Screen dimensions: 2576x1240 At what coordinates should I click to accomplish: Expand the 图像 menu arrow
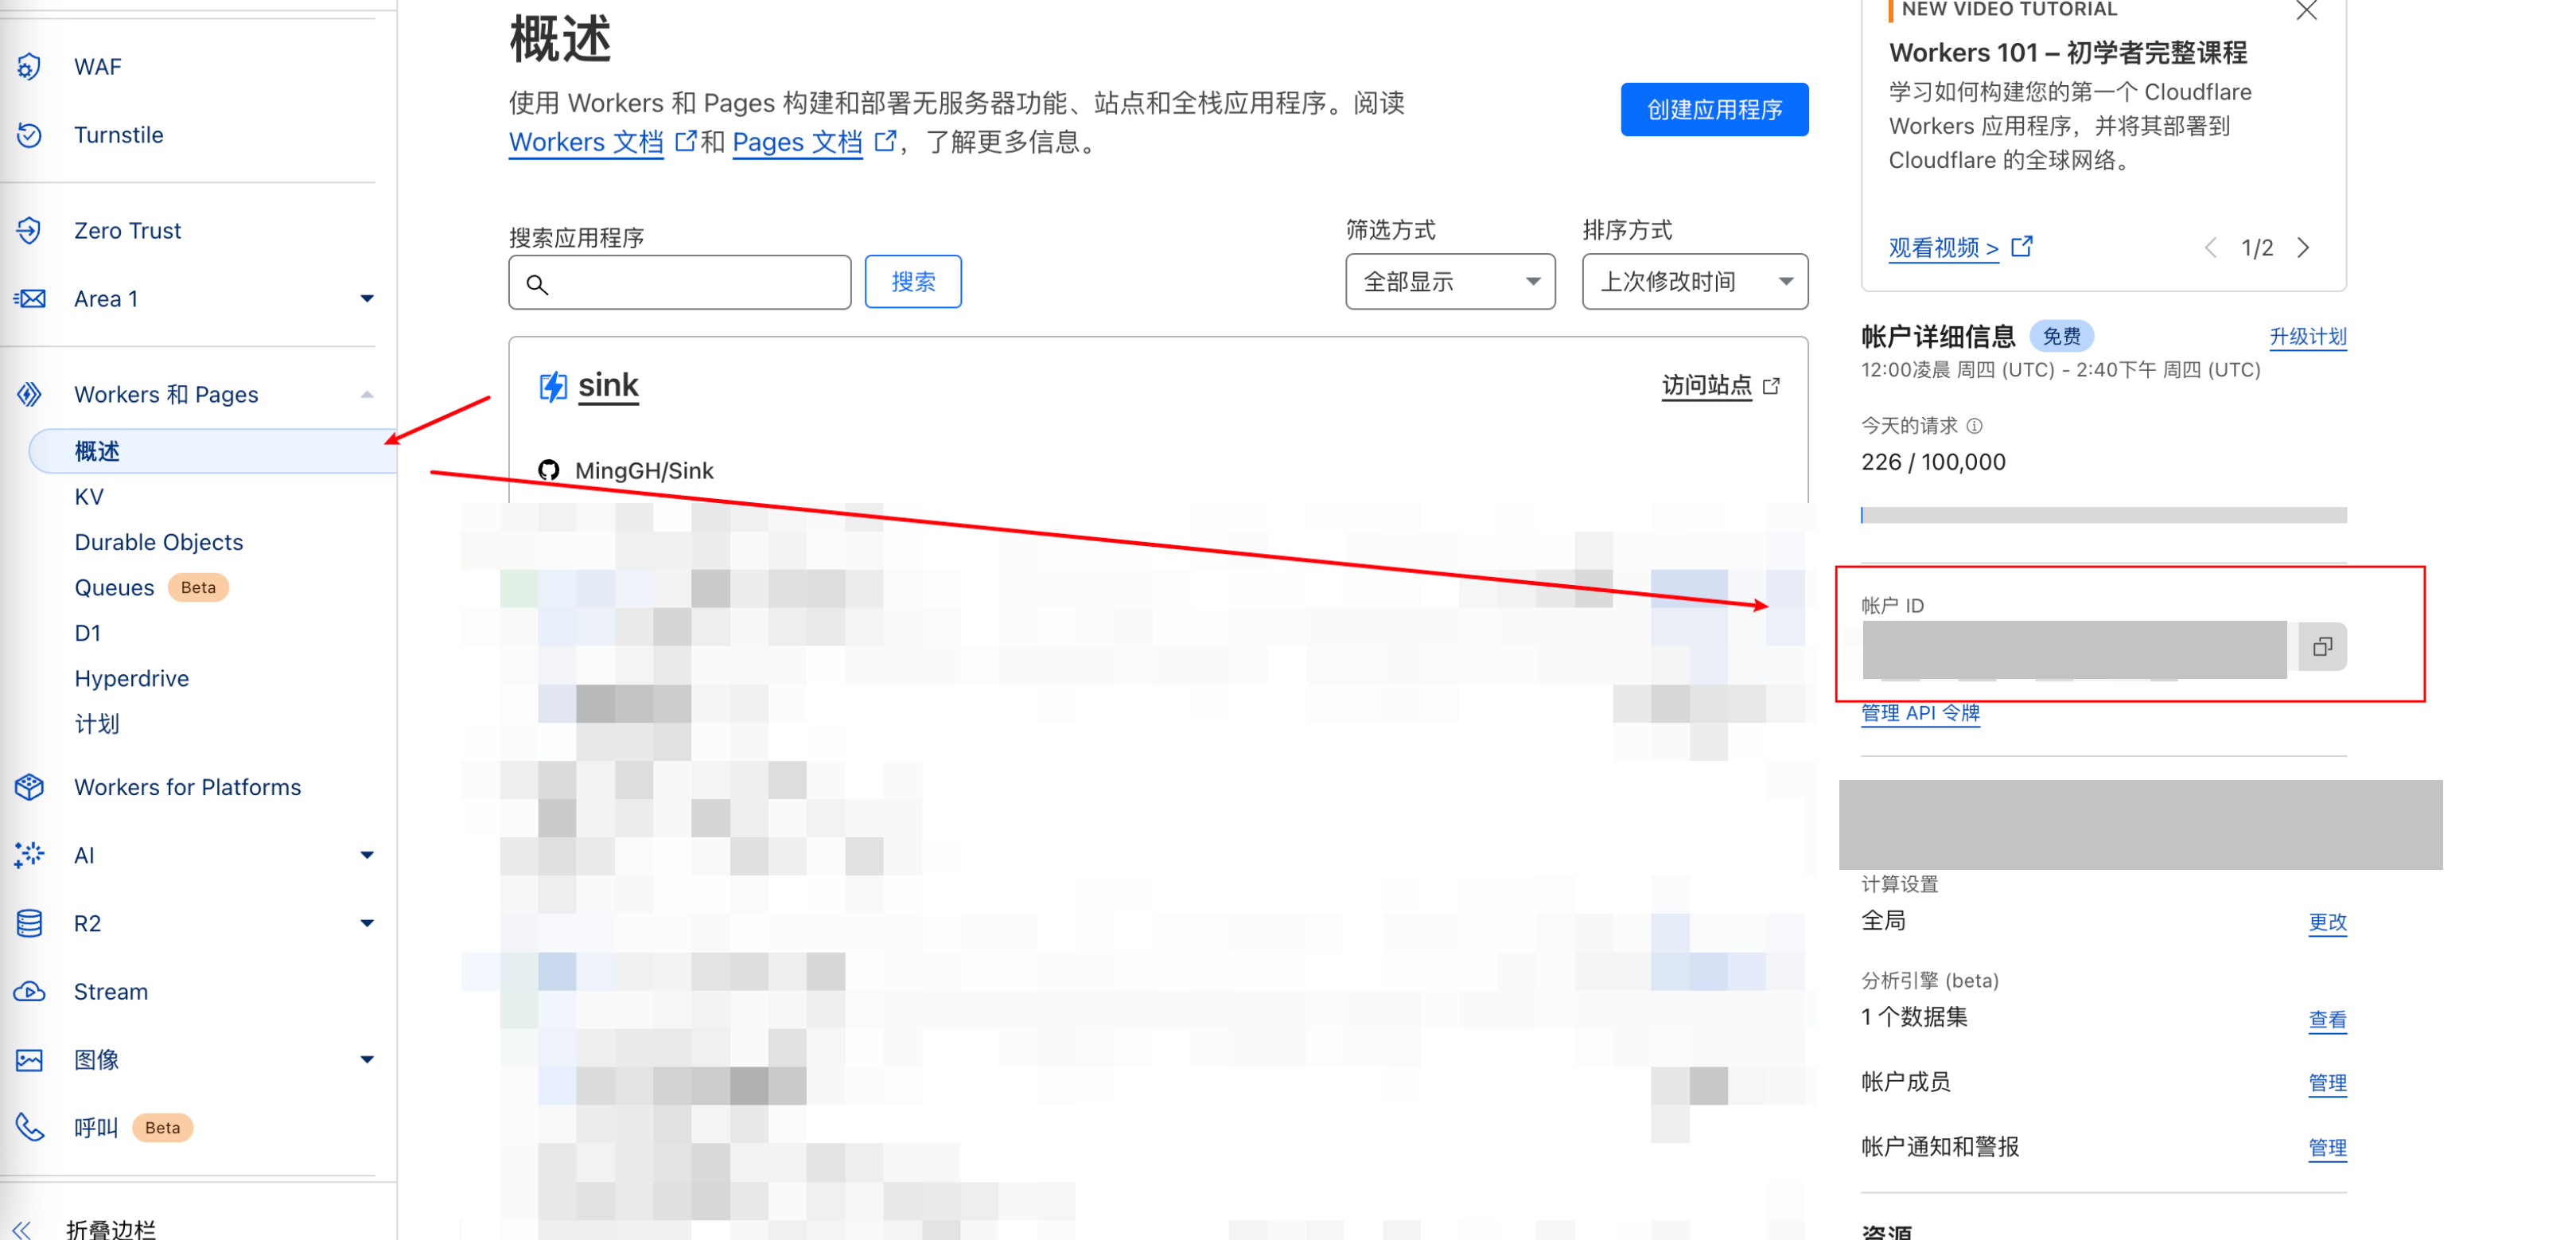[x=367, y=1059]
